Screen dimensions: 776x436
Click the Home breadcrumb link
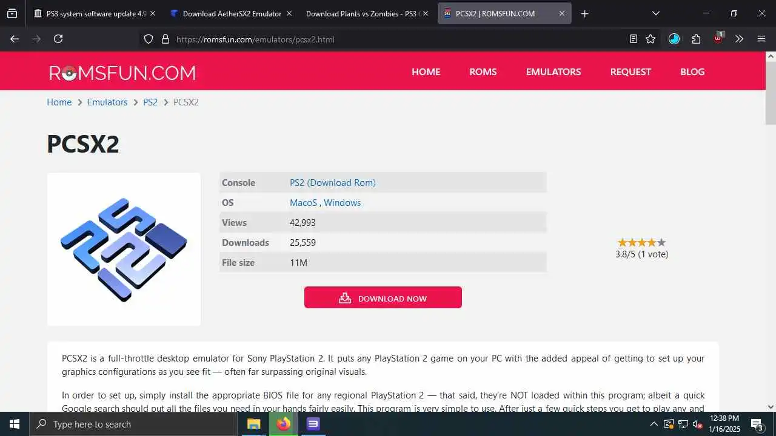59,102
